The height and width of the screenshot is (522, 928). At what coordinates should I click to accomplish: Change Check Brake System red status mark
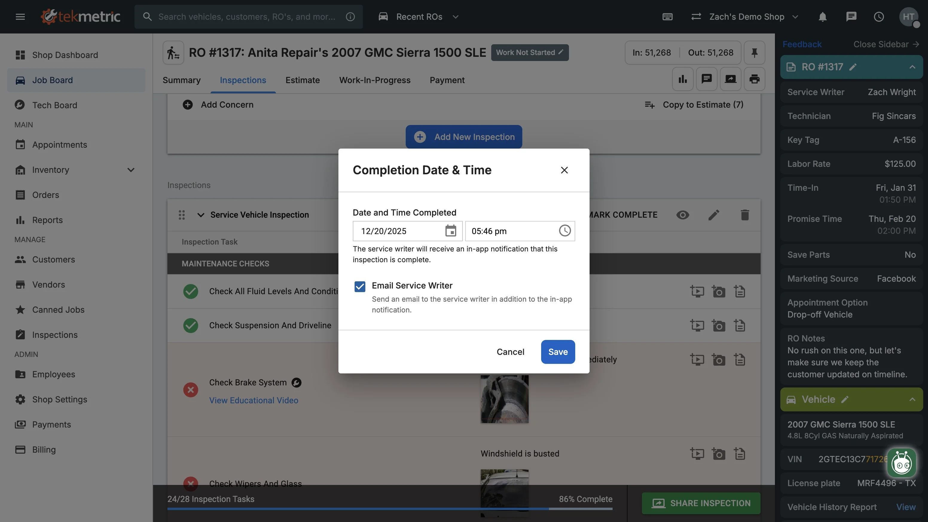tap(190, 390)
